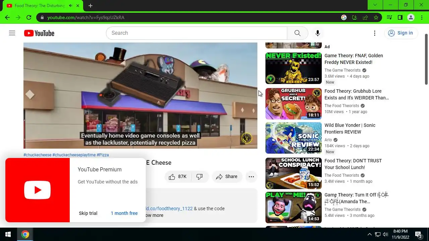Open the School Lunch Conspiracy thumbnail
Screen dimensions: 429x241
(294, 173)
